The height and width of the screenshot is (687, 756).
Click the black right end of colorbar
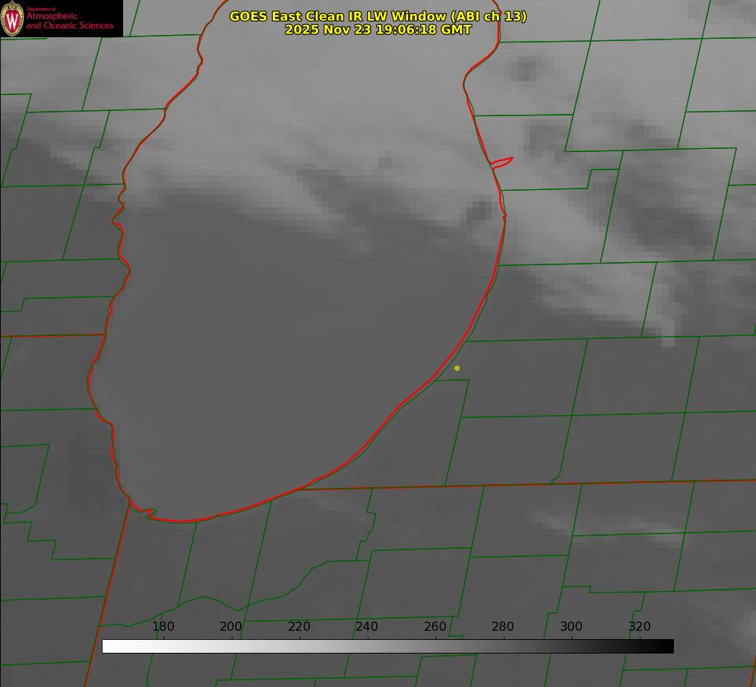point(668,646)
